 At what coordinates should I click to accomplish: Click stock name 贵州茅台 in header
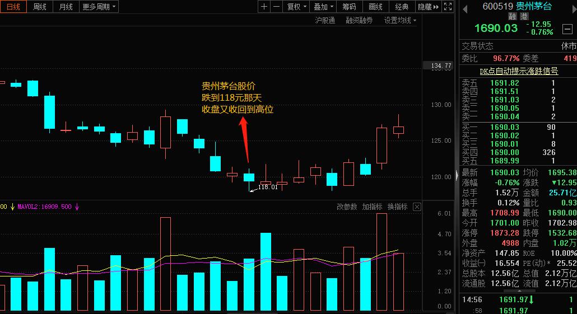(533, 6)
